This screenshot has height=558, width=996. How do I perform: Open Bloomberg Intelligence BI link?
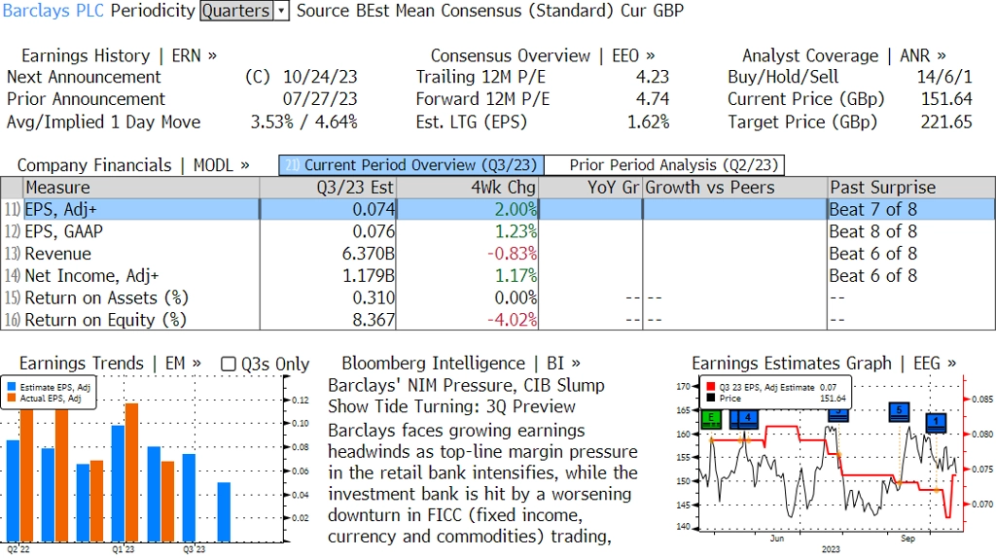coord(460,364)
